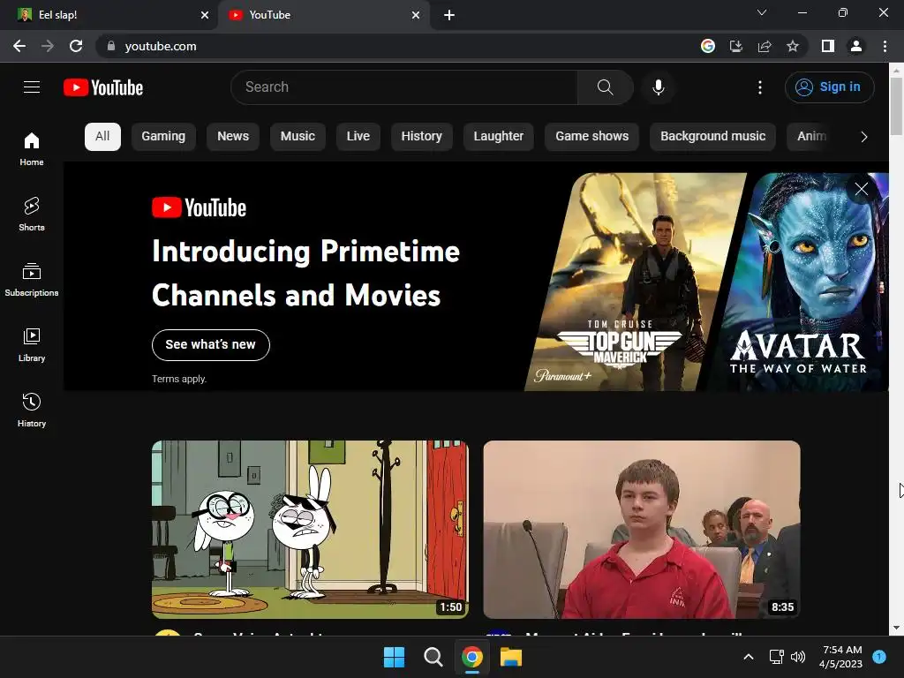This screenshot has height=678, width=904.
Task: Open Windows taskbar search
Action: pyautogui.click(x=433, y=657)
